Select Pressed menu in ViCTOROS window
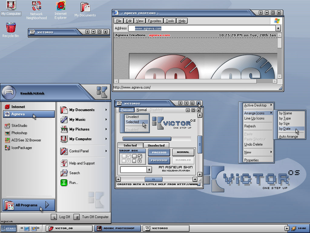The image size is (310, 233). (x=127, y=110)
